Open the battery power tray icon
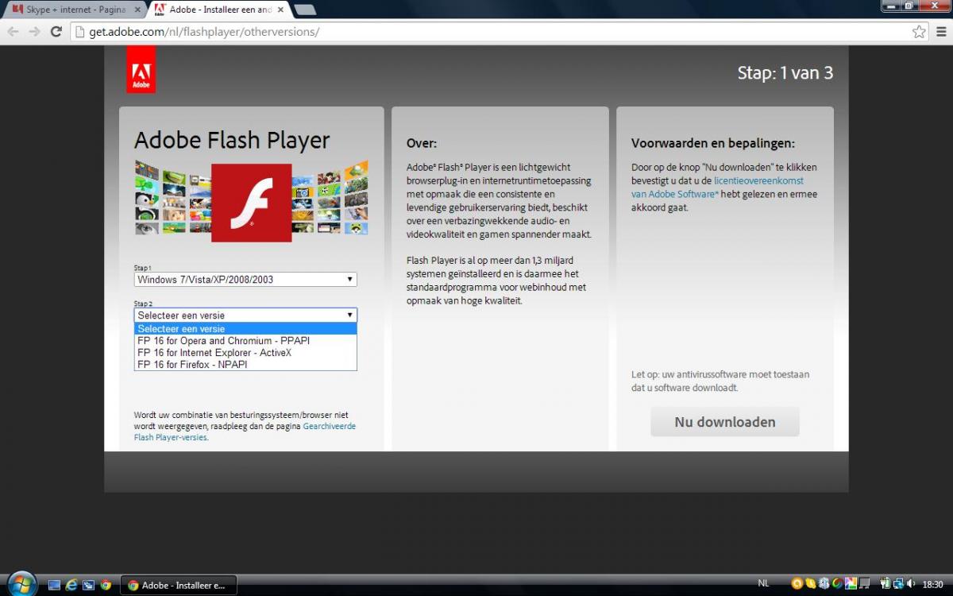 coord(885,583)
